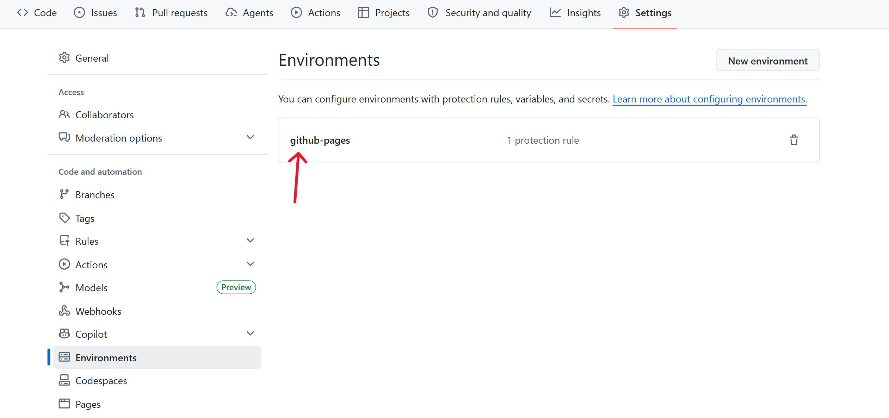View the Insights tab
Screen dimensions: 889x418
point(575,13)
